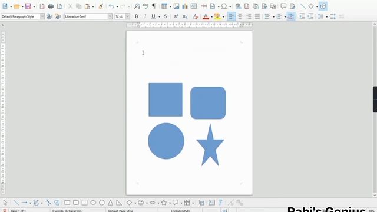Open Stars and Banners star icon in drawing toolbar
Screen dimensions: 377x212
click(x=164, y=203)
